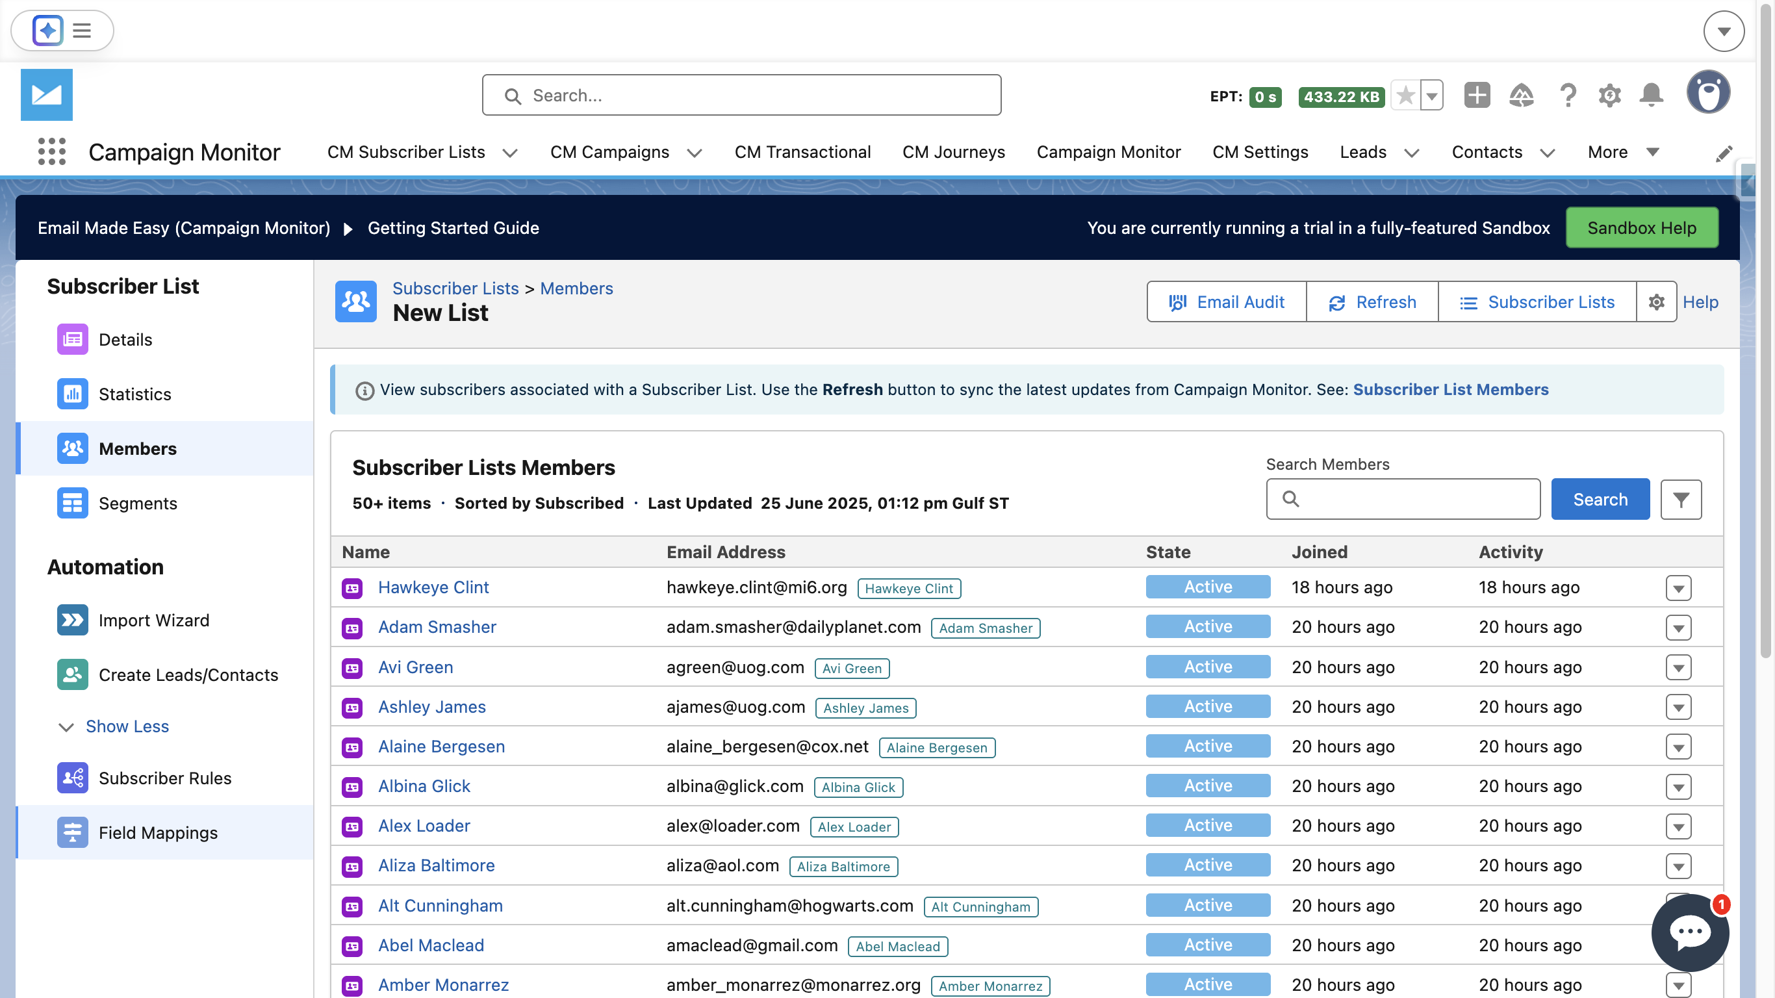This screenshot has width=1775, height=998.
Task: Click the Alex Loader email tag
Action: click(854, 827)
